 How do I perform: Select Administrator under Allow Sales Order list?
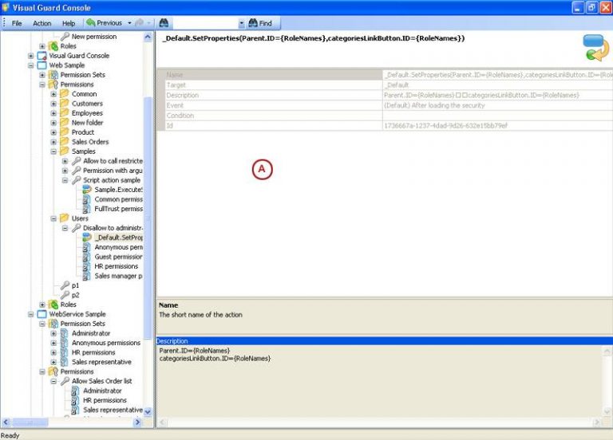tap(102, 391)
